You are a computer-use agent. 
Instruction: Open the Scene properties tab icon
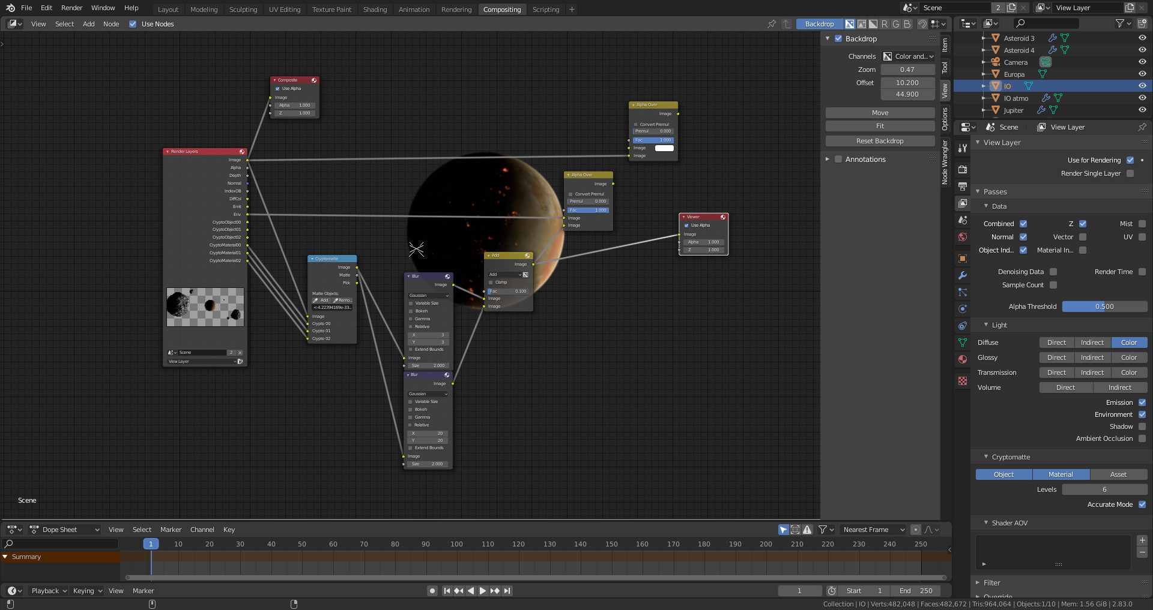[x=963, y=220]
